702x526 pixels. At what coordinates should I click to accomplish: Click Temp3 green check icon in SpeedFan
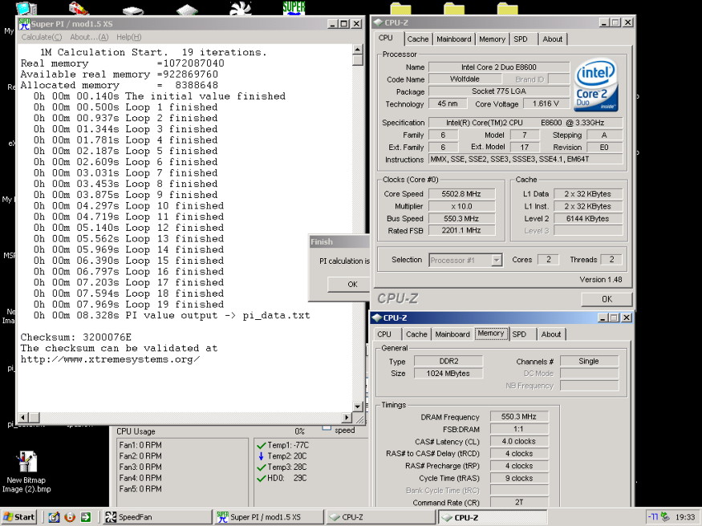click(x=261, y=467)
